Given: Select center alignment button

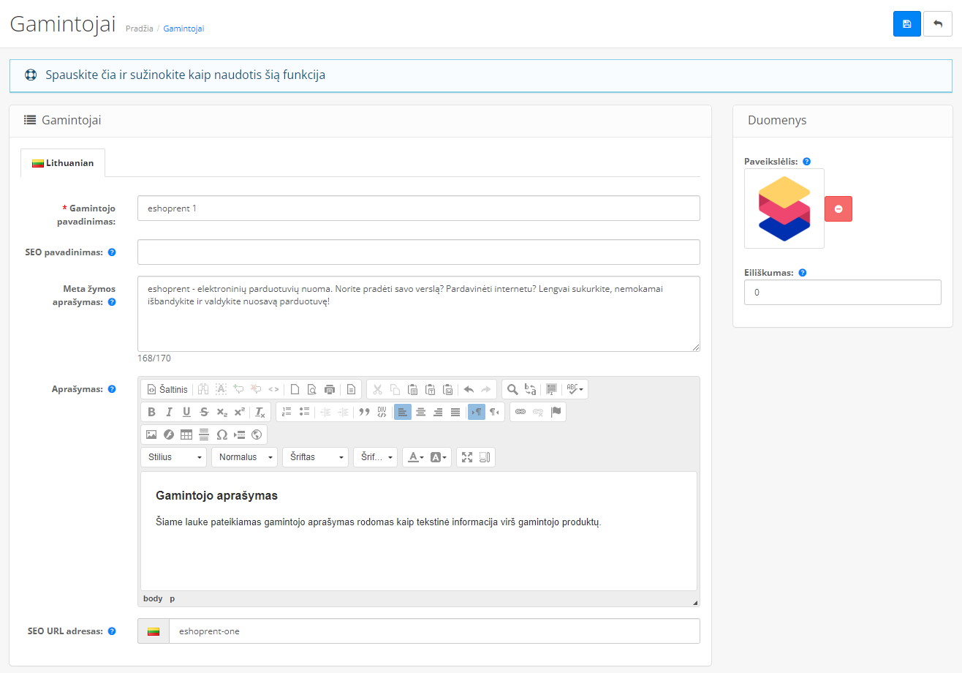Looking at the screenshot, I should pyautogui.click(x=420, y=412).
